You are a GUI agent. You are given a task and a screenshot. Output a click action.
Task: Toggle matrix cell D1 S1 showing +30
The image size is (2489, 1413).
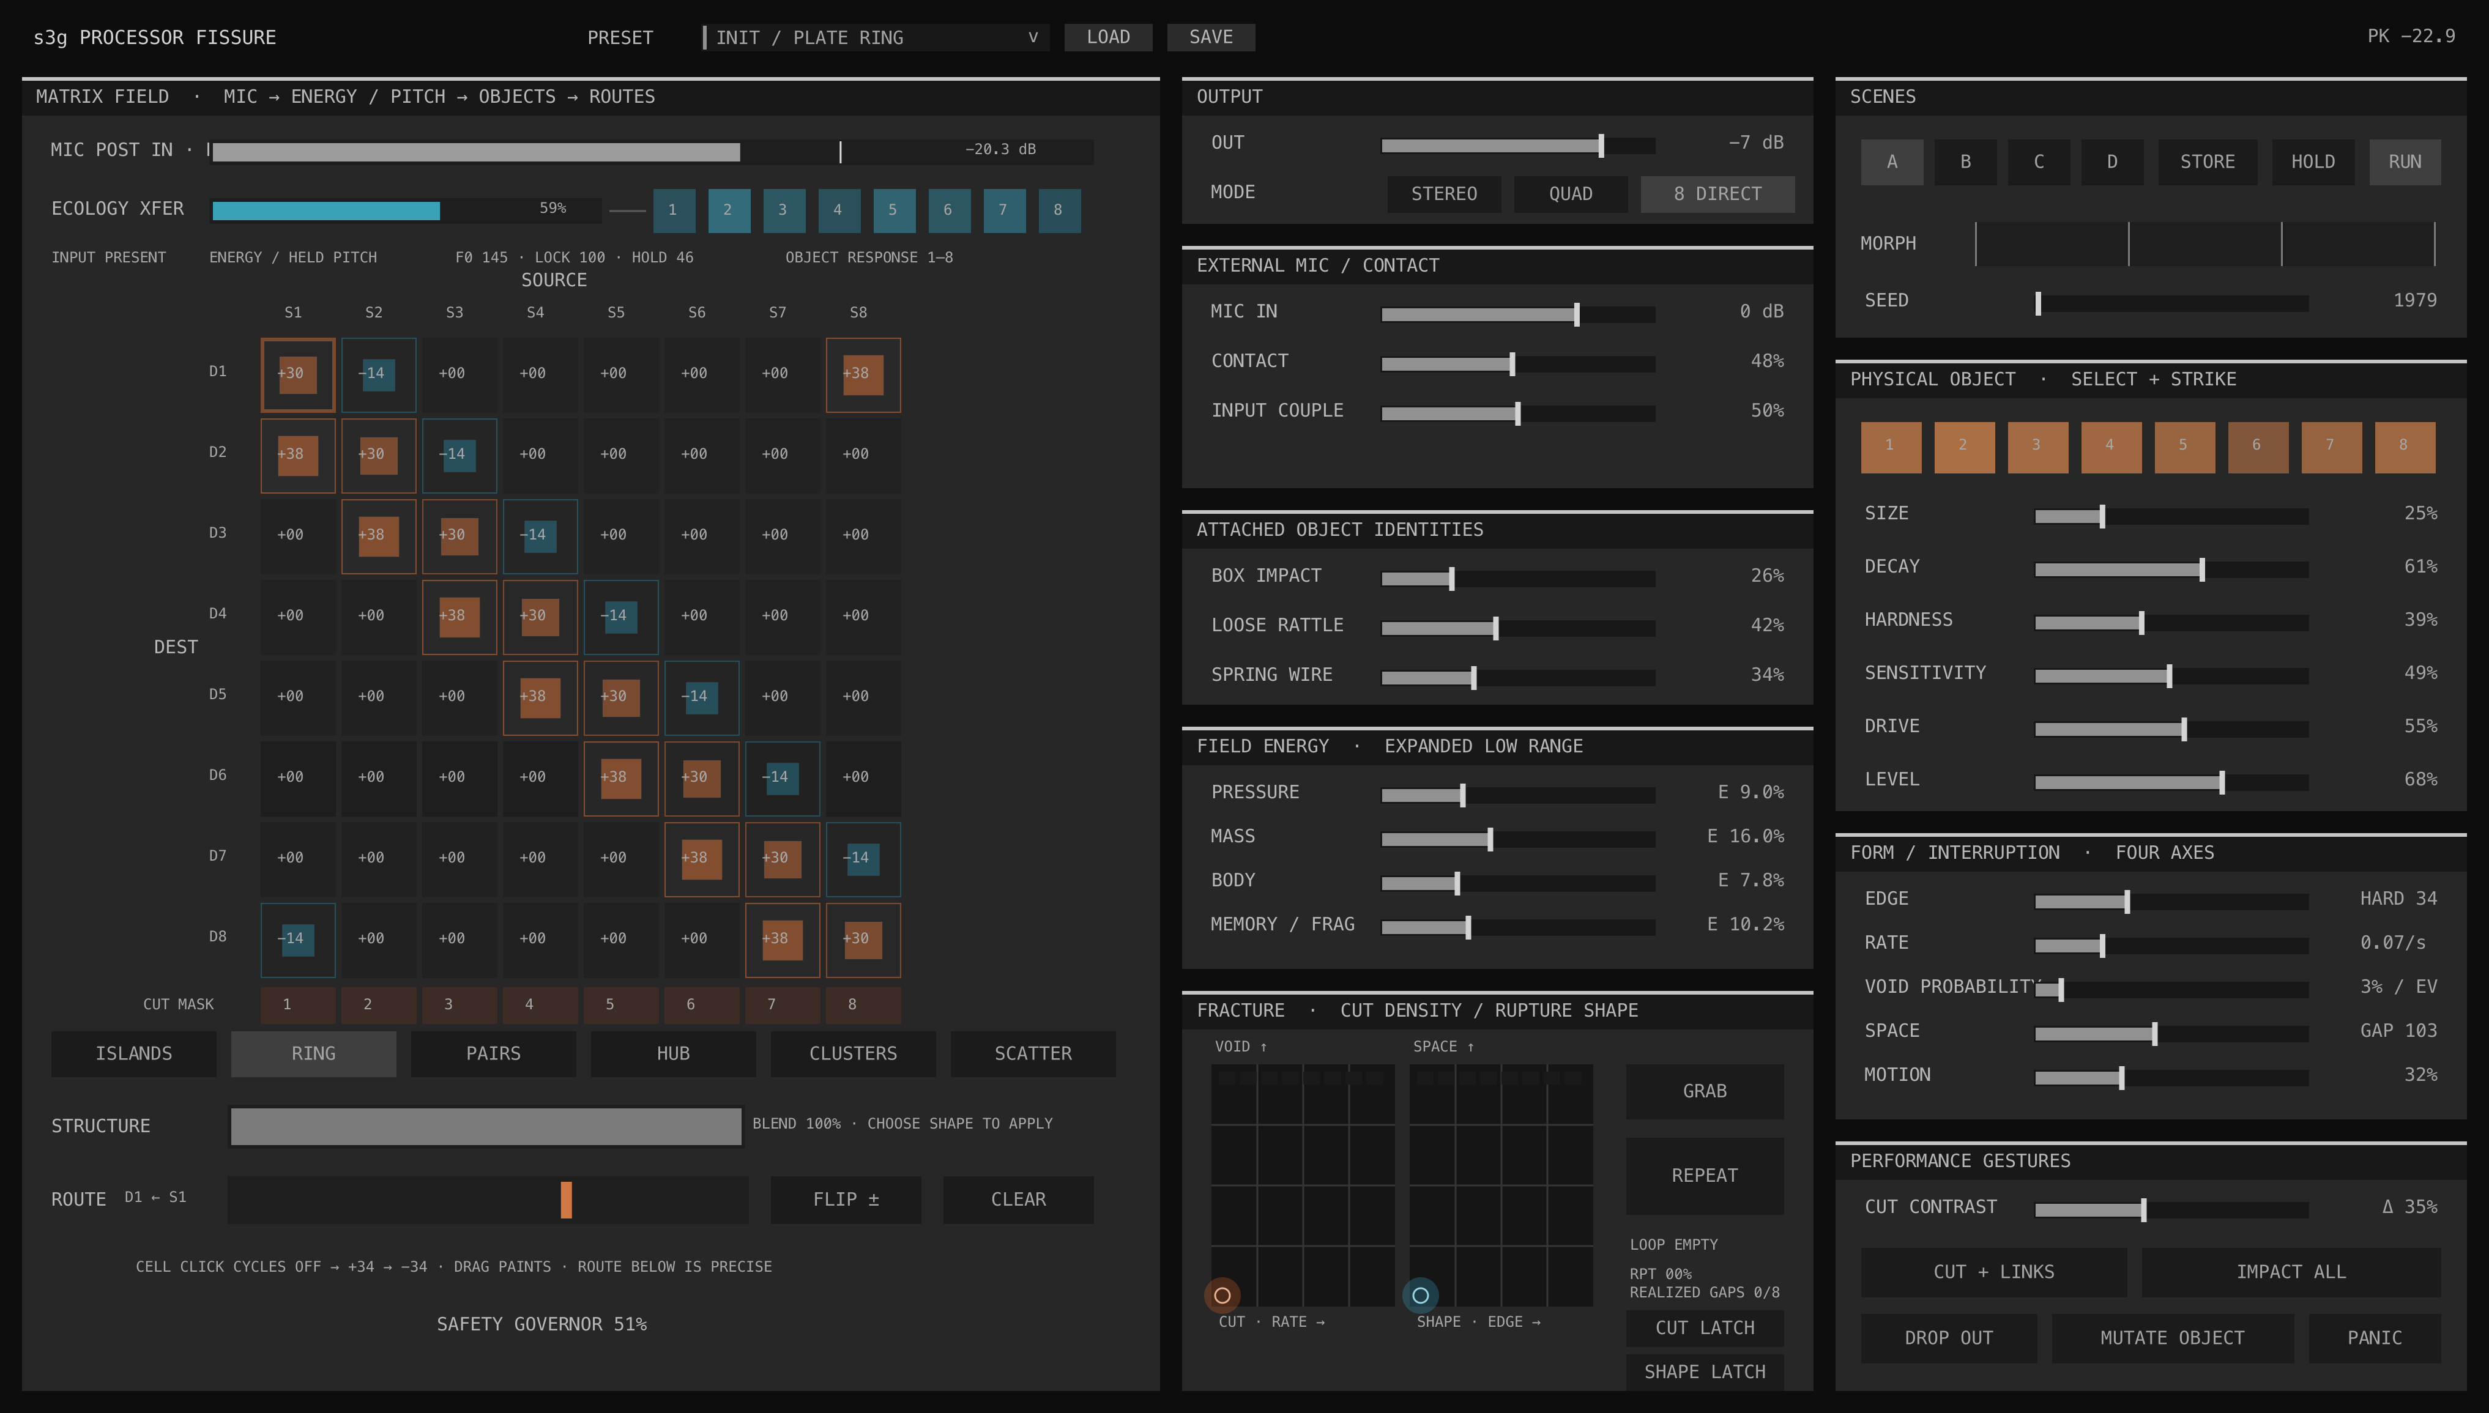tap(298, 374)
